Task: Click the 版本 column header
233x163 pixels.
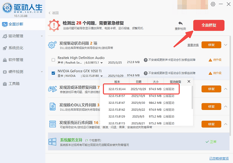Action: 117,82
